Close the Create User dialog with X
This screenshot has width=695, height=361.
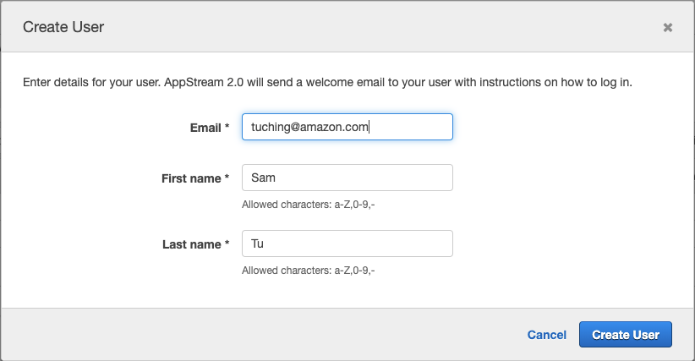[667, 27]
